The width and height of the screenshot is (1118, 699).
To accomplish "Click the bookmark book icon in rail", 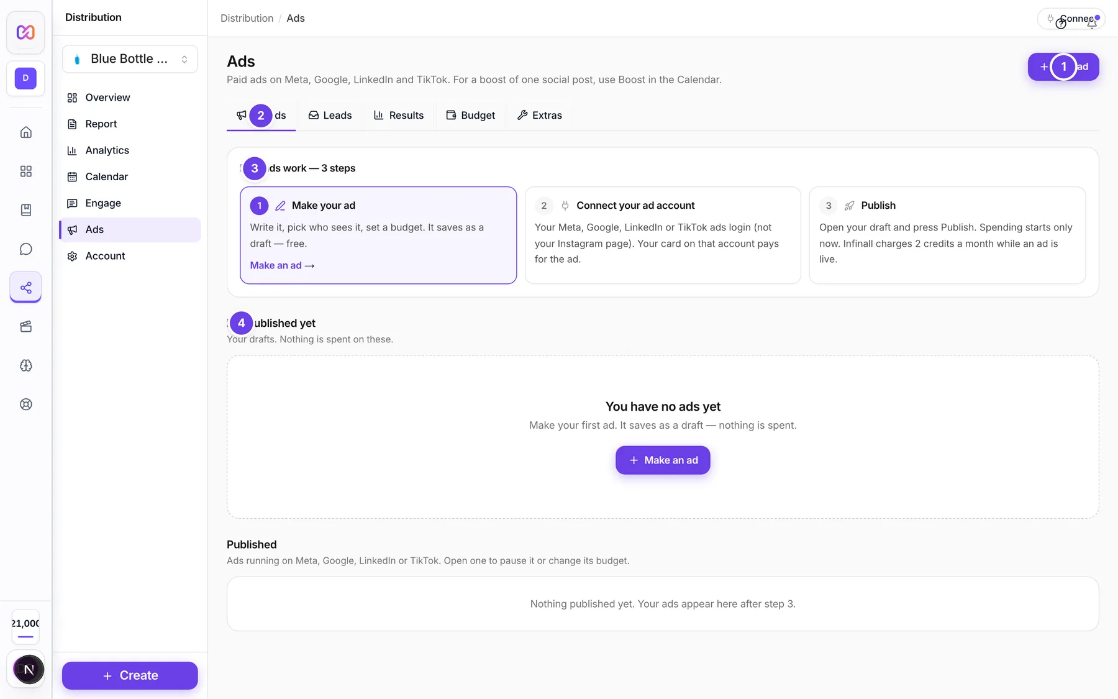I will (25, 210).
